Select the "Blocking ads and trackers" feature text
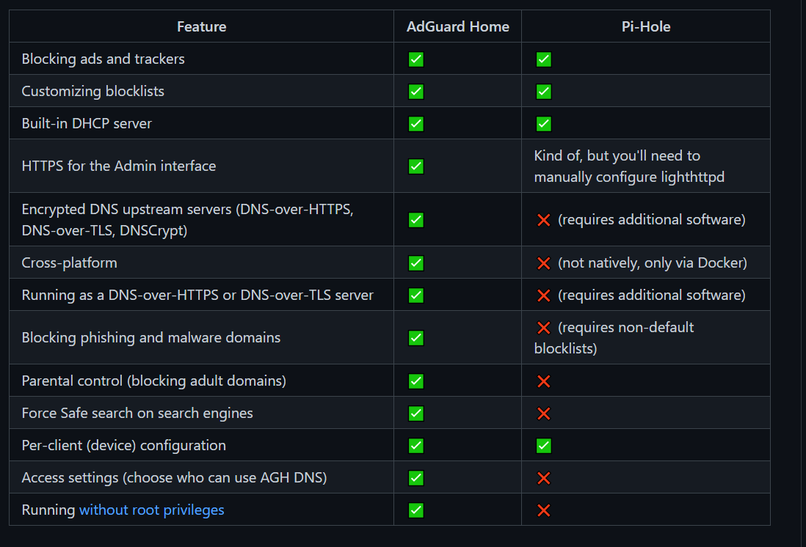 pos(103,59)
